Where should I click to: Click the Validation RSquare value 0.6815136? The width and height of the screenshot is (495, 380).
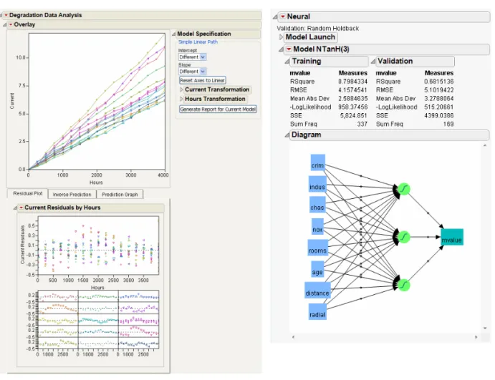tap(439, 82)
